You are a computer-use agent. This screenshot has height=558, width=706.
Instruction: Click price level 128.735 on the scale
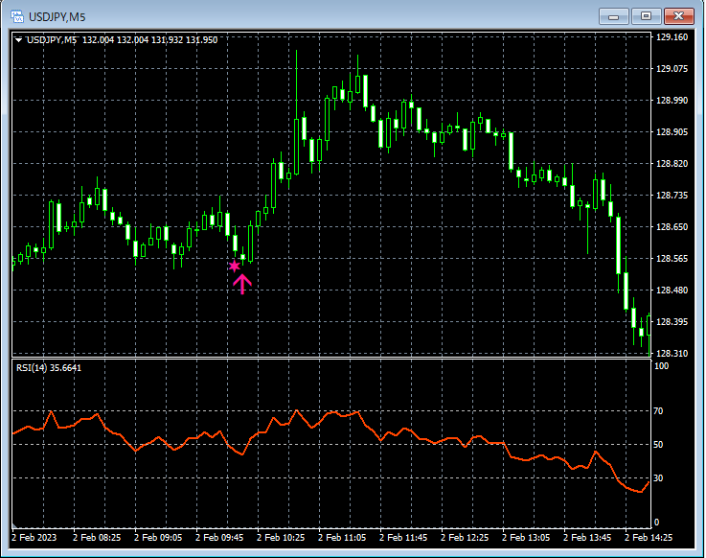[672, 196]
